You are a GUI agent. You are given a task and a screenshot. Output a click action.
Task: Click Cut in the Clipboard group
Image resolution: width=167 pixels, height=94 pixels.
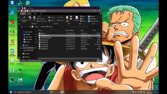pyautogui.click(x=39, y=16)
